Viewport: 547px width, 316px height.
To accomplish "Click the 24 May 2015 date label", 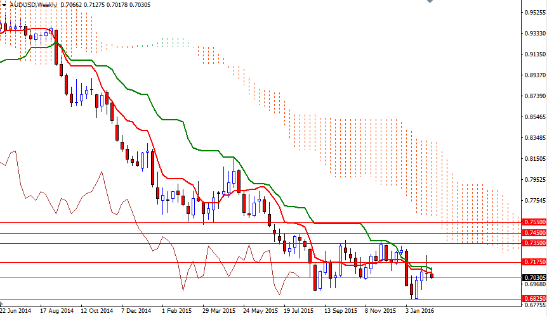I will pos(260,311).
